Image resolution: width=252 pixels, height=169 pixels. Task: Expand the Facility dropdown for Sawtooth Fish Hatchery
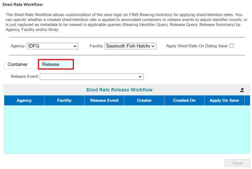(x=130, y=46)
